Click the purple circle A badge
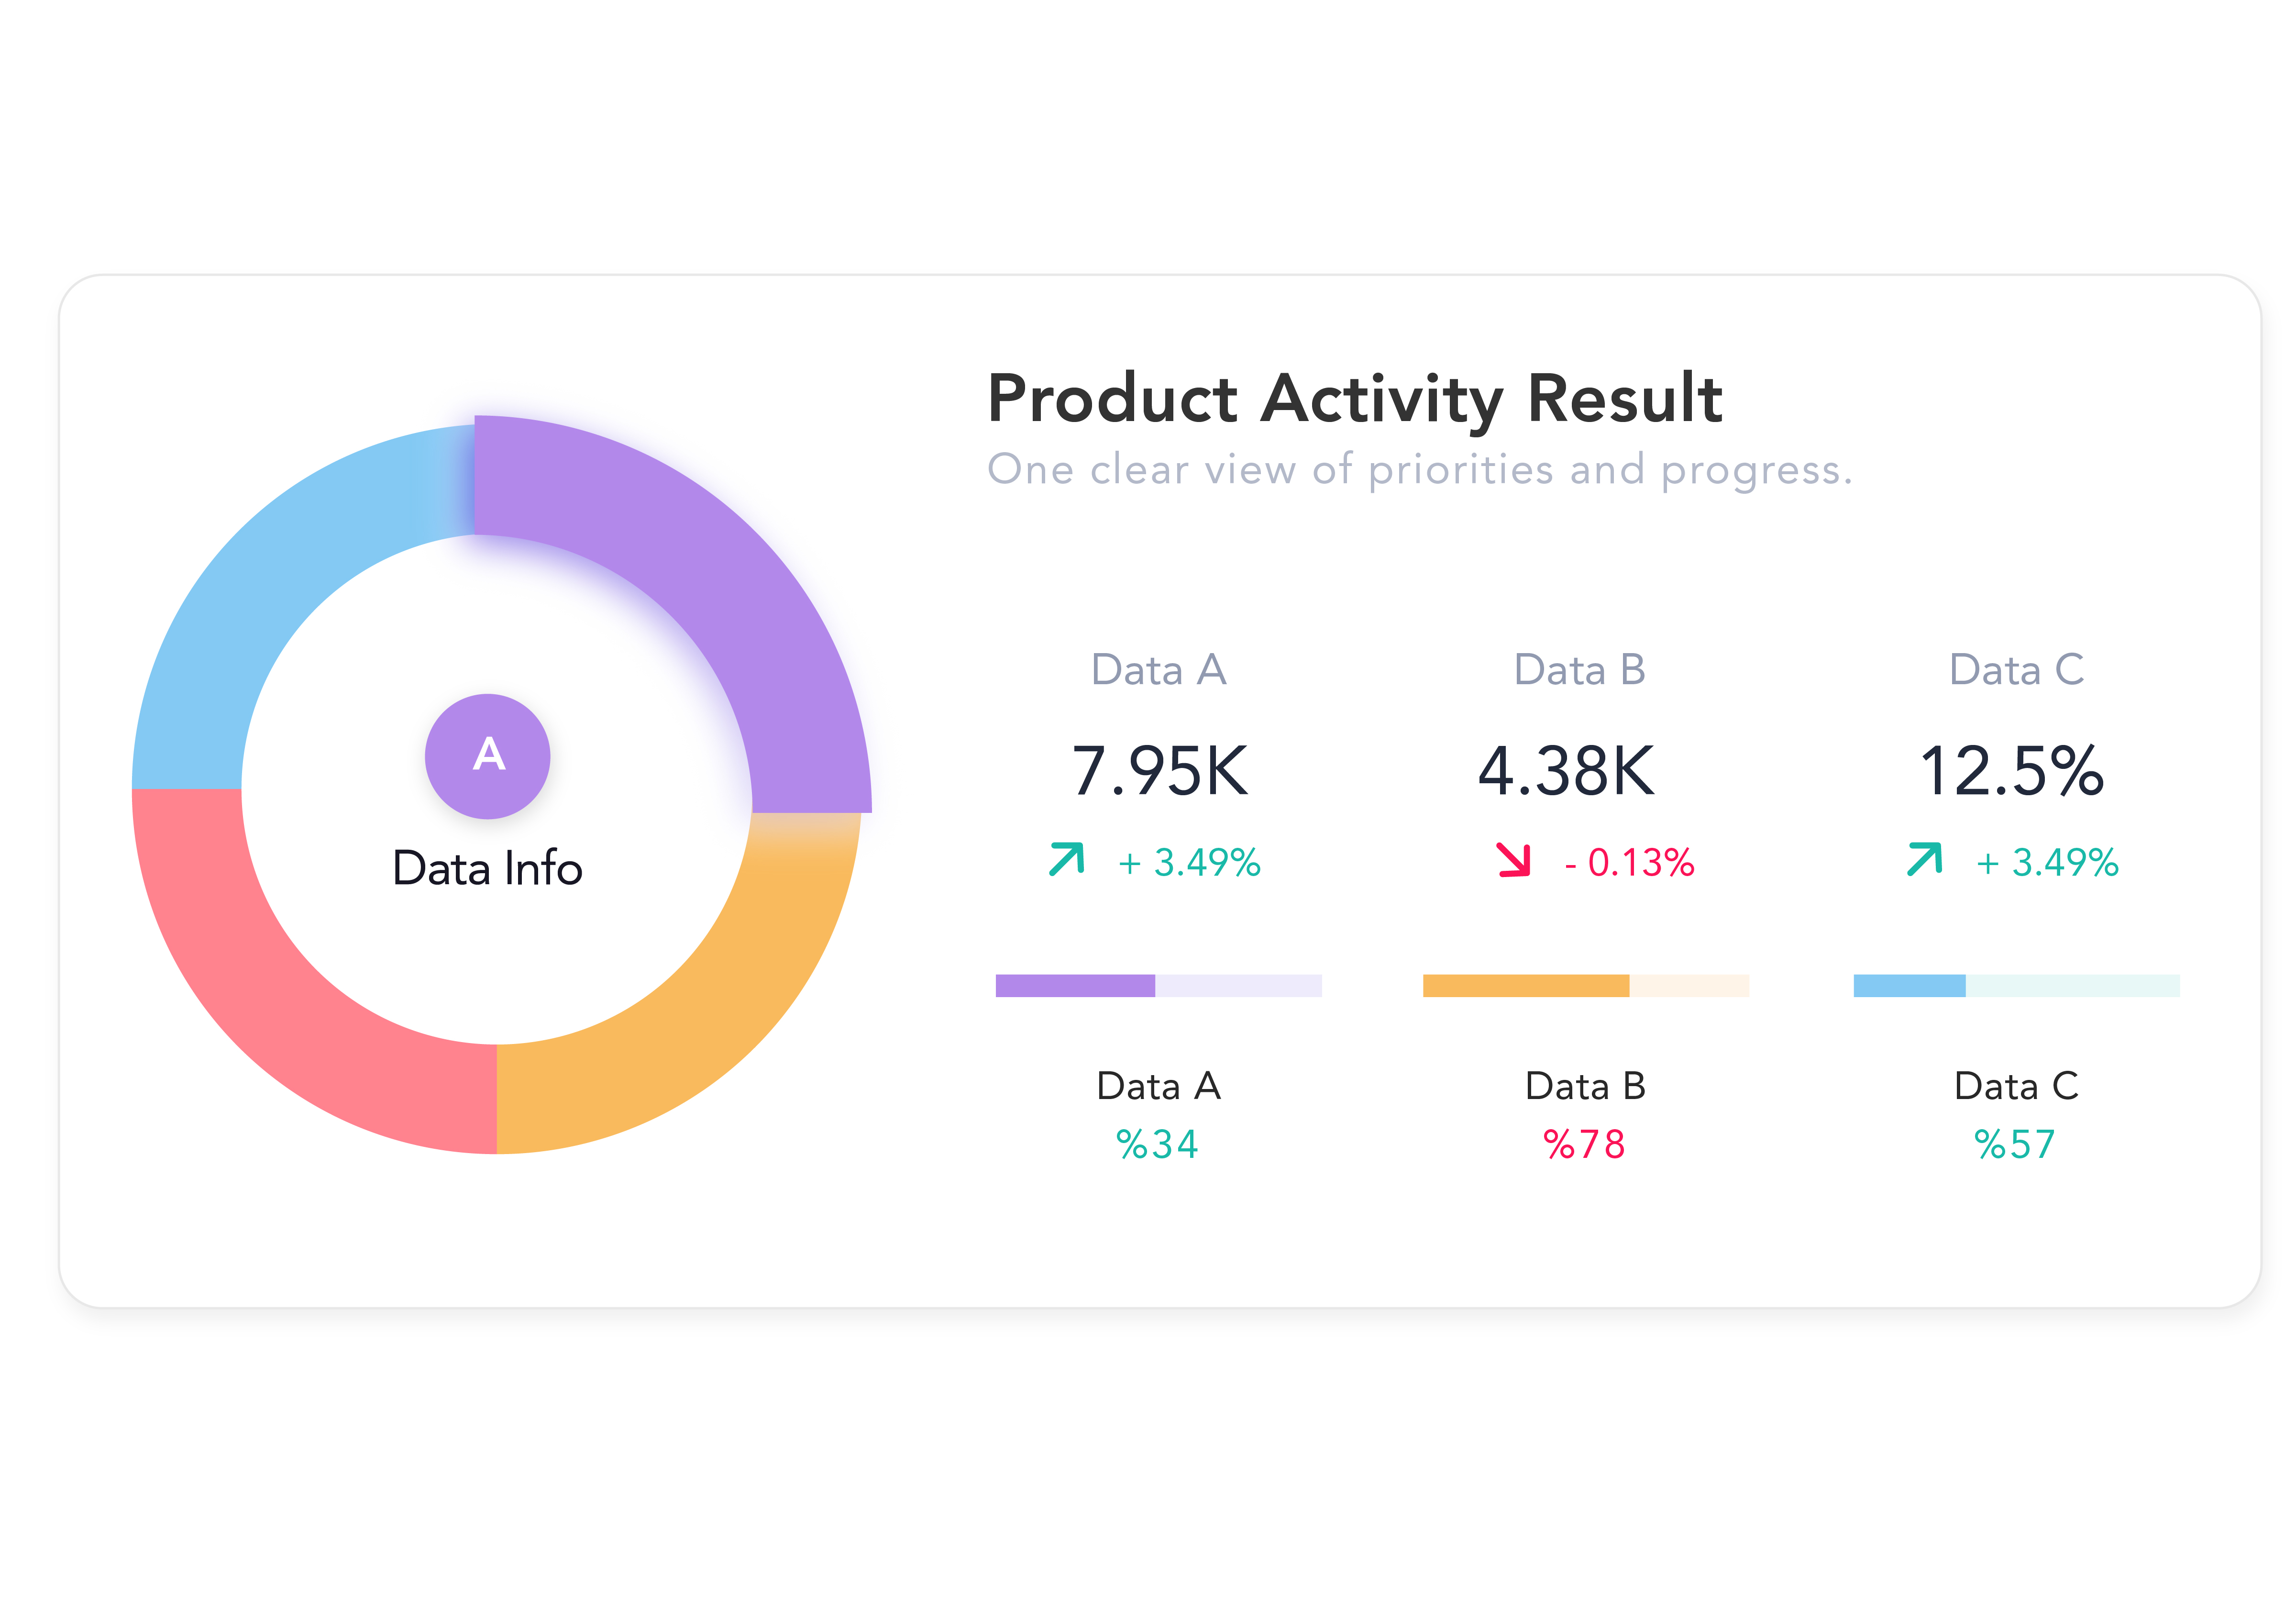The width and height of the screenshot is (2296, 1611). point(487,756)
